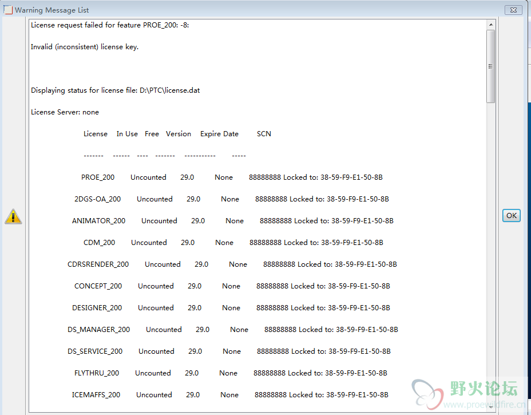The height and width of the screenshot is (415, 531).
Task: Click the 'Expire Date' column header
Action: click(219, 134)
